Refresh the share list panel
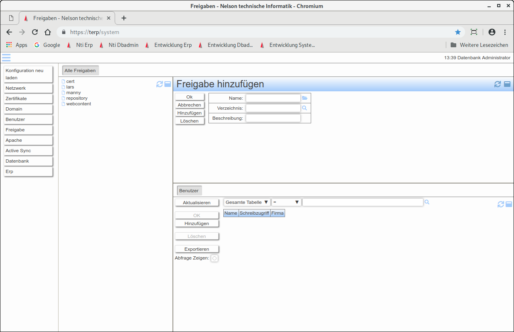514x332 pixels. pos(160,84)
